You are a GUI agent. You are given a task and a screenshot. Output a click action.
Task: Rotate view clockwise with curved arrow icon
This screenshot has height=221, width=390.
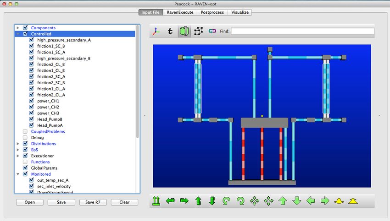[x=240, y=201]
